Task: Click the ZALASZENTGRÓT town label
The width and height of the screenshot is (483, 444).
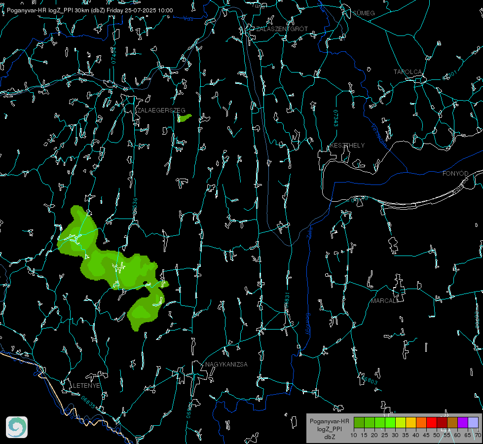Action: point(282,29)
